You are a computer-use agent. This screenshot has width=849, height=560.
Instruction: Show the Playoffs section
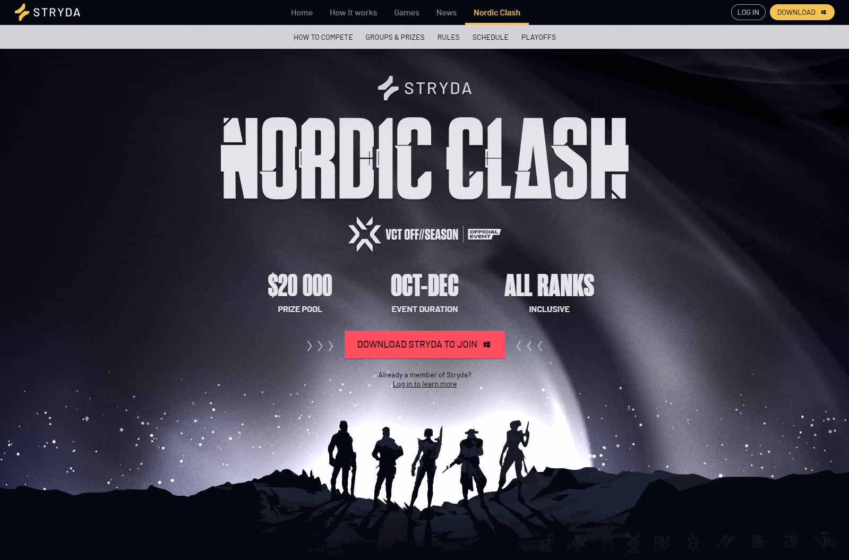pyautogui.click(x=538, y=37)
